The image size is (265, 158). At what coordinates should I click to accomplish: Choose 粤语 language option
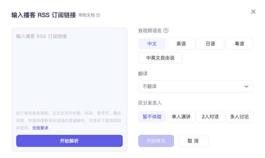[x=239, y=44]
